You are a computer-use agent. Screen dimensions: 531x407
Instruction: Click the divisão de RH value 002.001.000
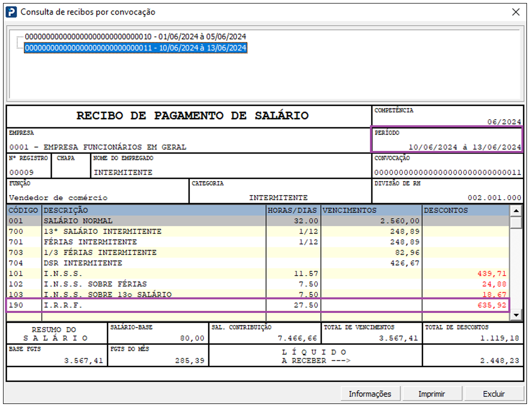[x=494, y=198]
